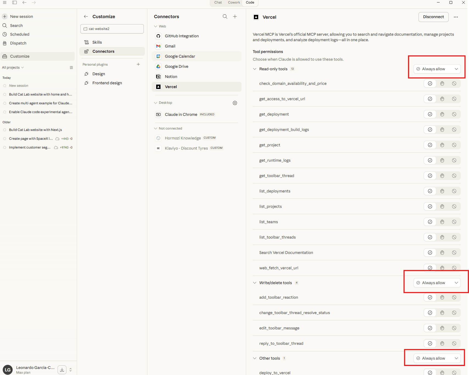Select Claude in Chrome connector
The width and height of the screenshot is (469, 375).
tap(196, 114)
